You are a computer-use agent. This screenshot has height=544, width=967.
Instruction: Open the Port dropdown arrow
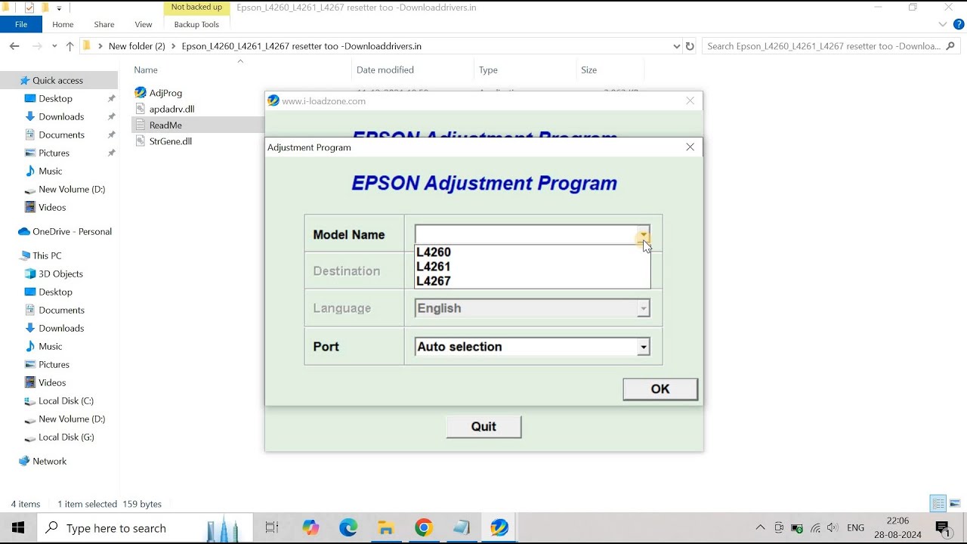pyautogui.click(x=643, y=347)
